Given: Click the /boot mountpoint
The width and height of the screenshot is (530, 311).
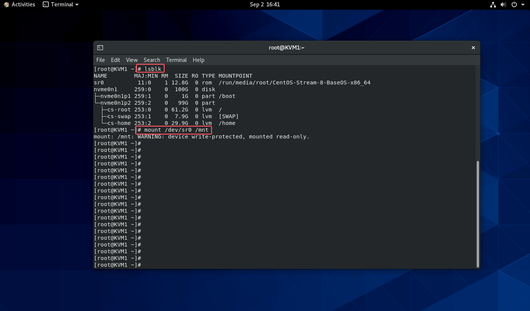Looking at the screenshot, I should click(x=227, y=96).
